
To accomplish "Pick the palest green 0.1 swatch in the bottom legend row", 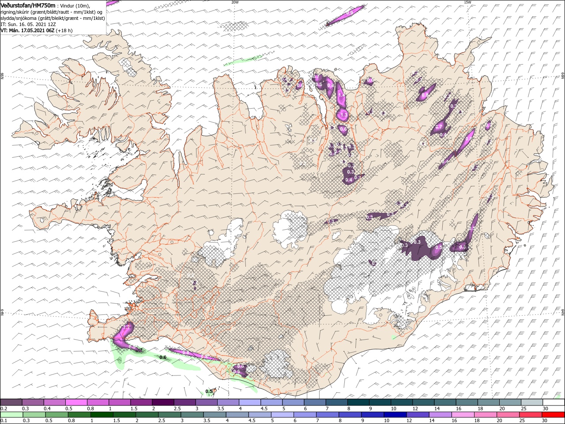I will [x=11, y=415].
